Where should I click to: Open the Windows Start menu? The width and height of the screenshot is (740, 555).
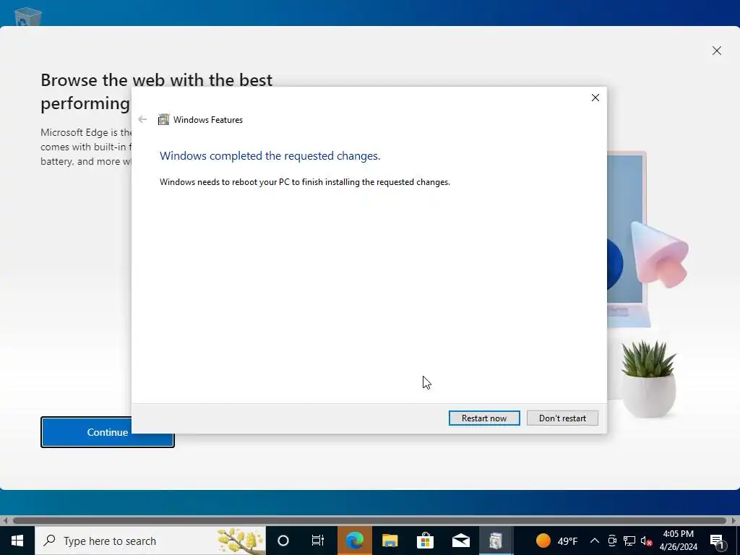pyautogui.click(x=17, y=541)
